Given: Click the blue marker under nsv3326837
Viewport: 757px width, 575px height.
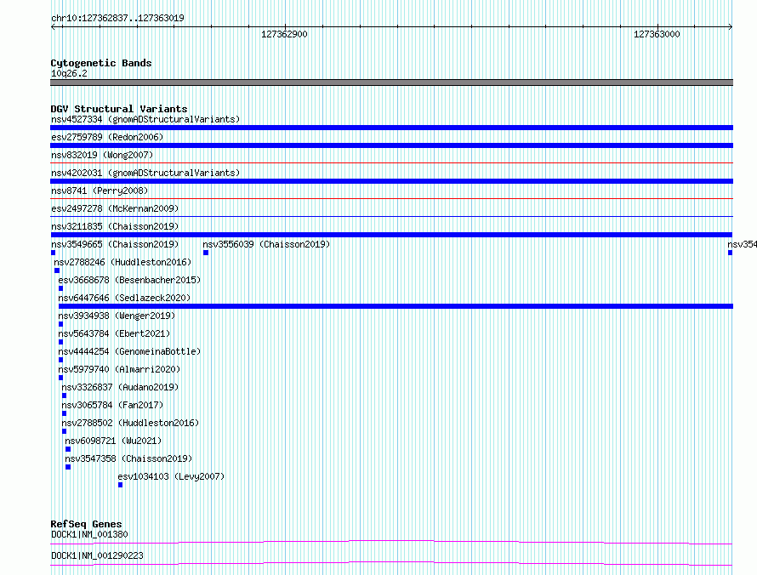Looking at the screenshot, I should coord(64,396).
